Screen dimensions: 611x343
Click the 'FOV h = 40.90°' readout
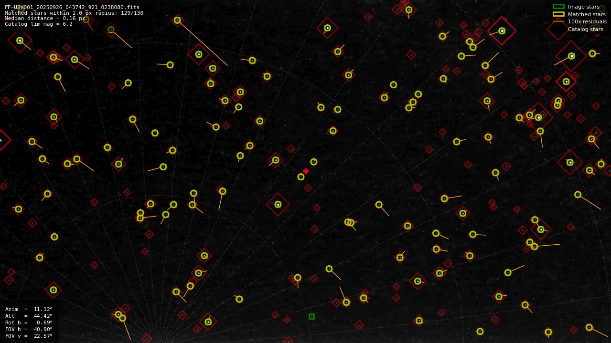click(x=29, y=329)
